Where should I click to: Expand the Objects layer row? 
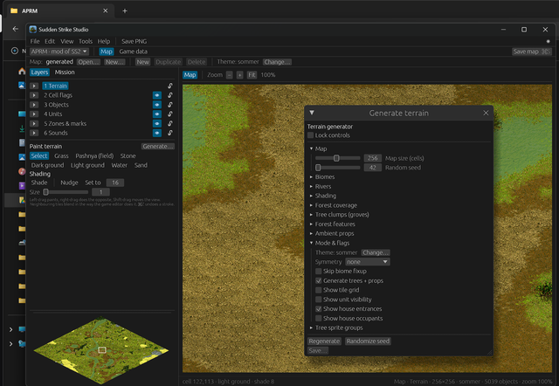click(34, 105)
